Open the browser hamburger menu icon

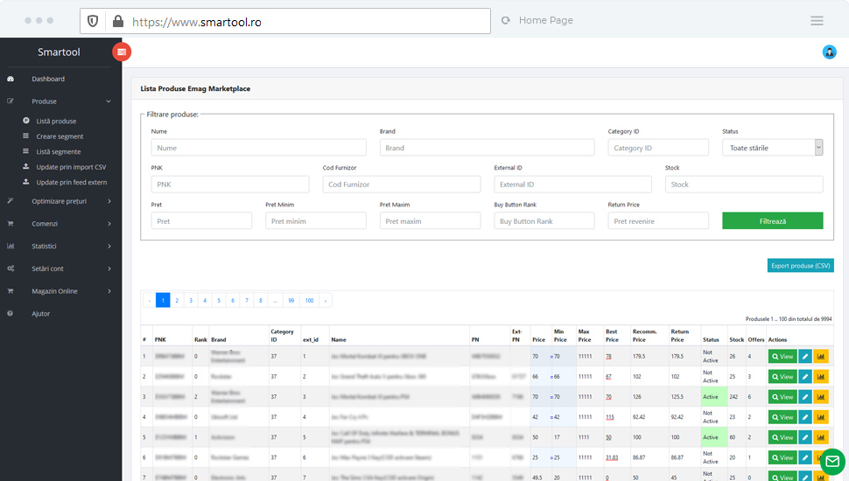click(817, 20)
